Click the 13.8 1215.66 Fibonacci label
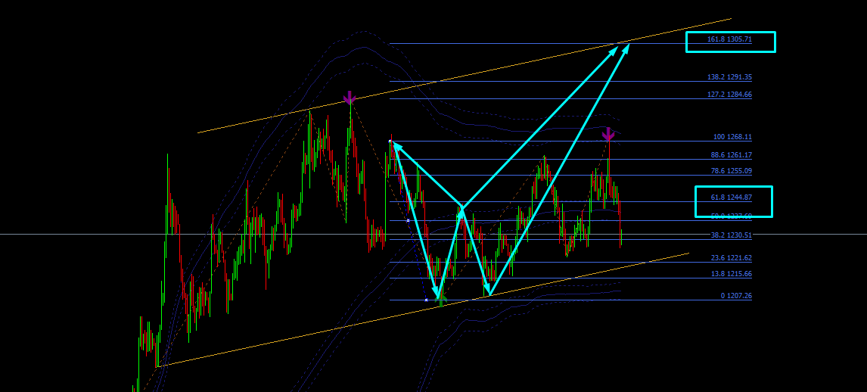The height and width of the screenshot is (392, 867). [732, 274]
